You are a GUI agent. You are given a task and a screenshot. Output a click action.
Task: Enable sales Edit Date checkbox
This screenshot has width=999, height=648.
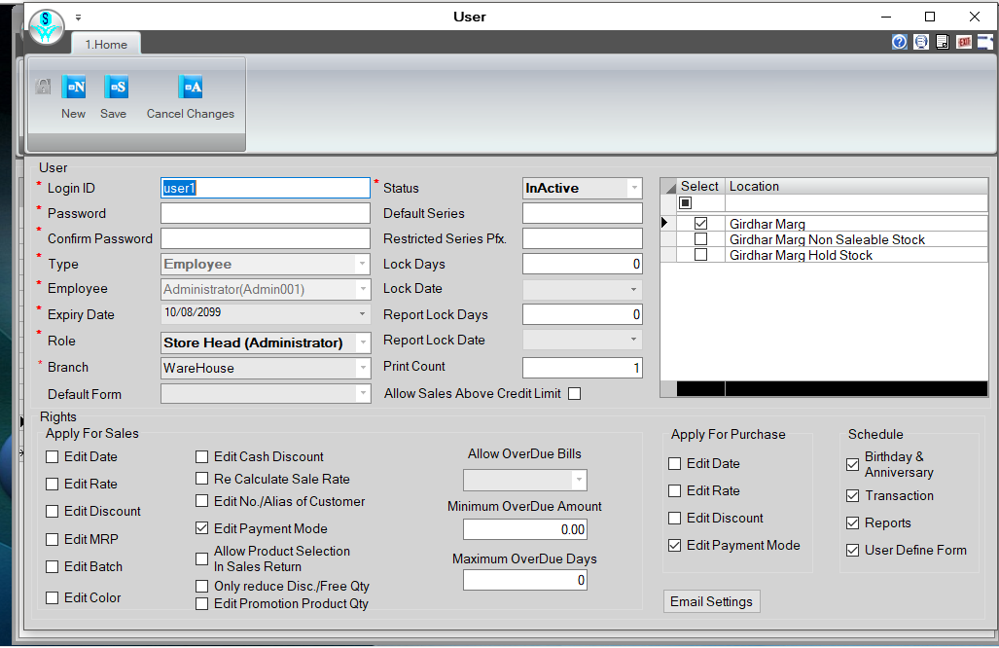pos(53,457)
